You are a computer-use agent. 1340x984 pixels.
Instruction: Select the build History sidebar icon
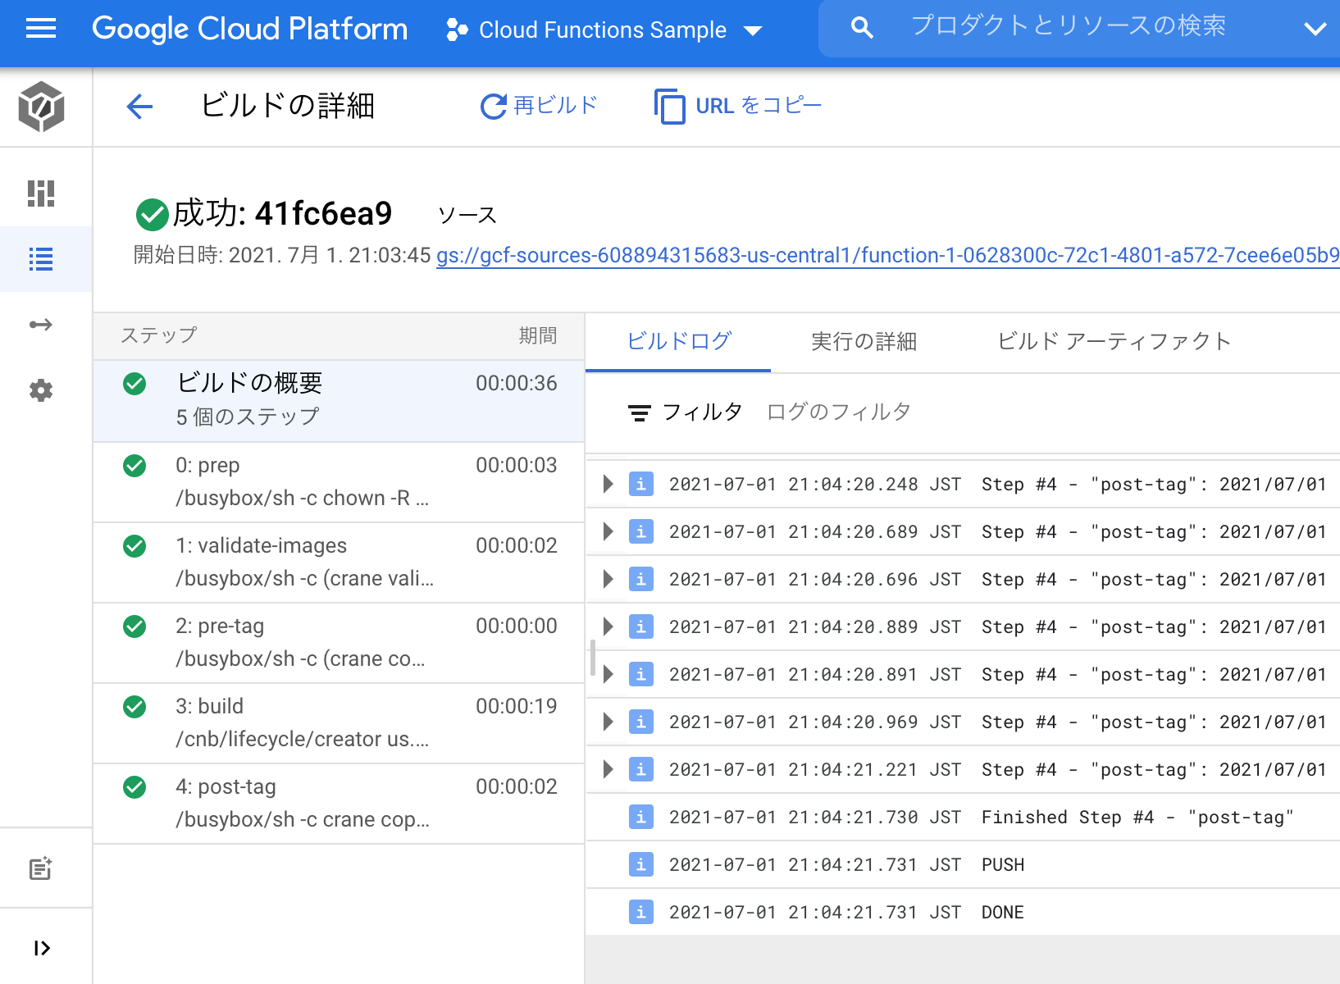point(40,259)
